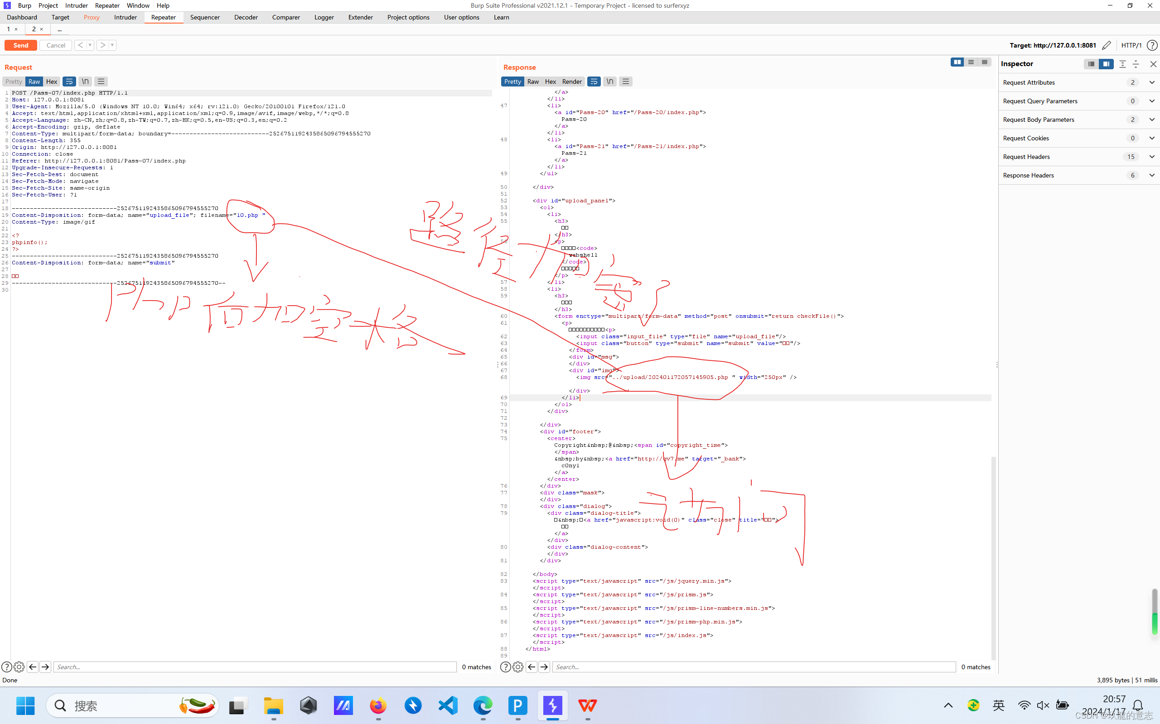Open Firefox from the taskbar
1160x724 pixels.
pyautogui.click(x=378, y=705)
